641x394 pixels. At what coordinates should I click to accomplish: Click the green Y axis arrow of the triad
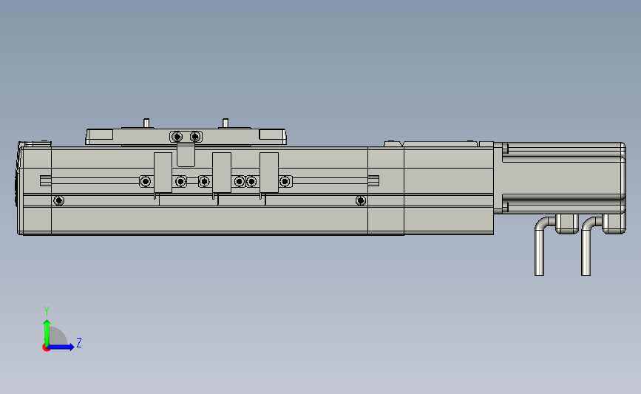click(47, 332)
